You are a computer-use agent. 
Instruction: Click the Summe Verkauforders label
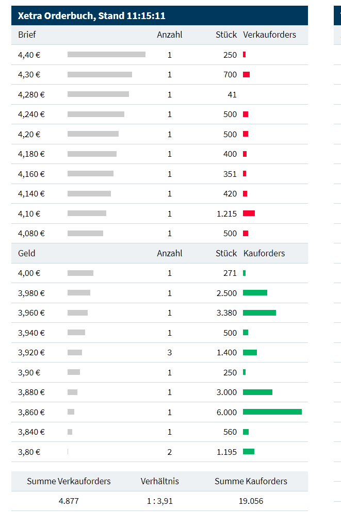coord(69,481)
